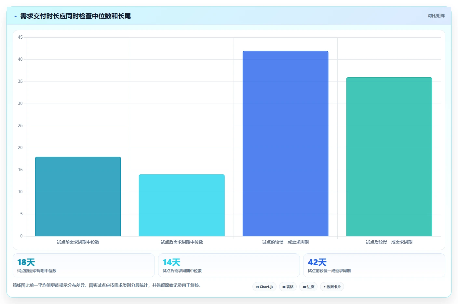The image size is (458, 304).
Task: Click the y-axis tick label 10
Action: [20, 192]
